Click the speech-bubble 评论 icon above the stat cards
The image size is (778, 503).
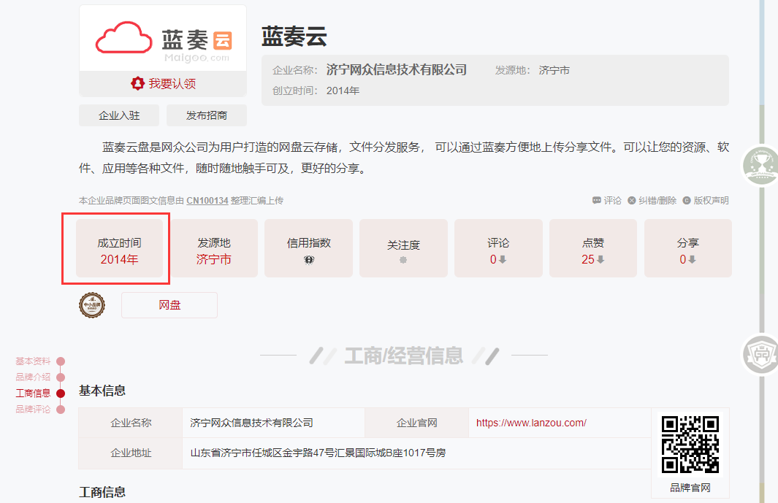coord(596,201)
